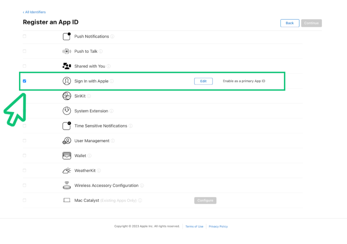Click Edit for Sign In with Apple
The image size is (347, 244).
(203, 81)
